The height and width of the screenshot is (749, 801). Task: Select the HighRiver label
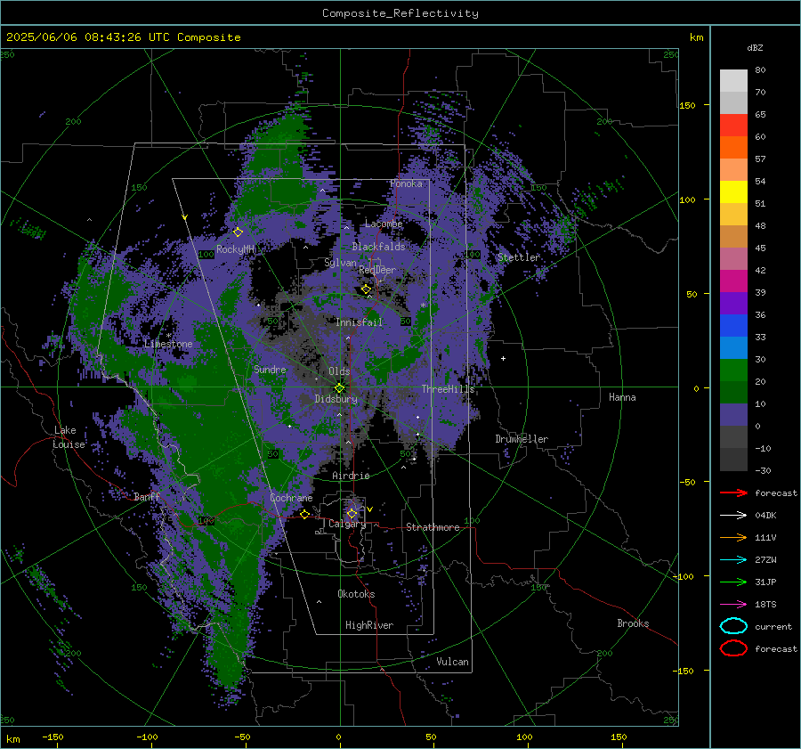[x=369, y=625]
